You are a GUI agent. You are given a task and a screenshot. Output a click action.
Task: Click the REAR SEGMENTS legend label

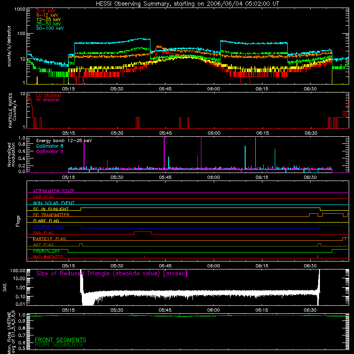tap(59, 345)
